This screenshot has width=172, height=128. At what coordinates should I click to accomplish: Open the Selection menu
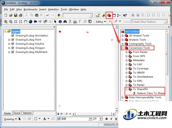(x=53, y=9)
